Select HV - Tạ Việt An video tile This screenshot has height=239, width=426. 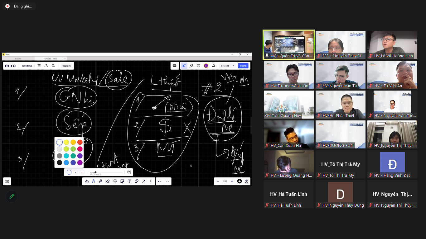click(x=392, y=75)
